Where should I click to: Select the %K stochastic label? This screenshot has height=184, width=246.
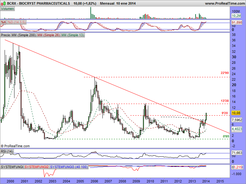pos(3,22)
